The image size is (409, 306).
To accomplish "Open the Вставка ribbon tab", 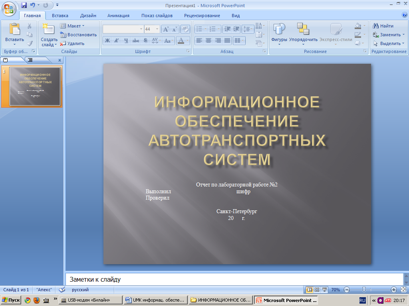I will coord(60,16).
